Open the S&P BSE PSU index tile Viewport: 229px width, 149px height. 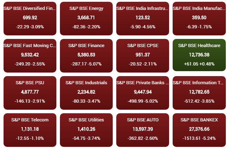pos(30,92)
